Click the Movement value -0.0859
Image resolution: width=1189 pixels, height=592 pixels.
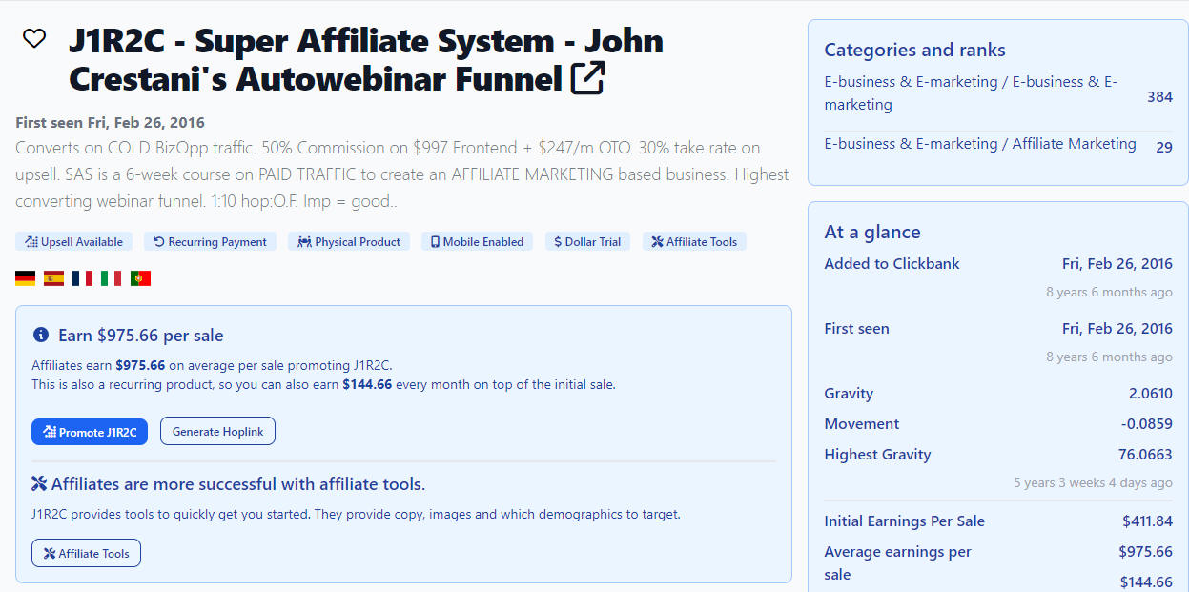(x=1147, y=424)
